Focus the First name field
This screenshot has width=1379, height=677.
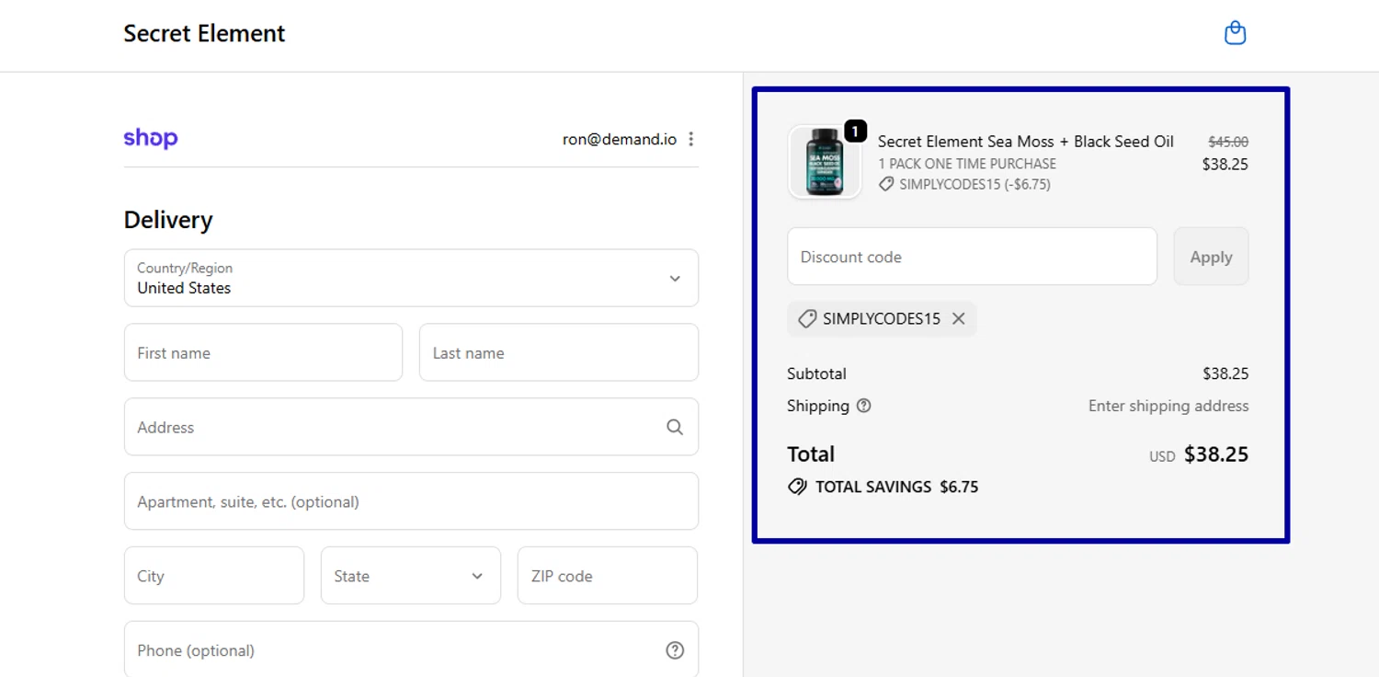click(x=263, y=352)
